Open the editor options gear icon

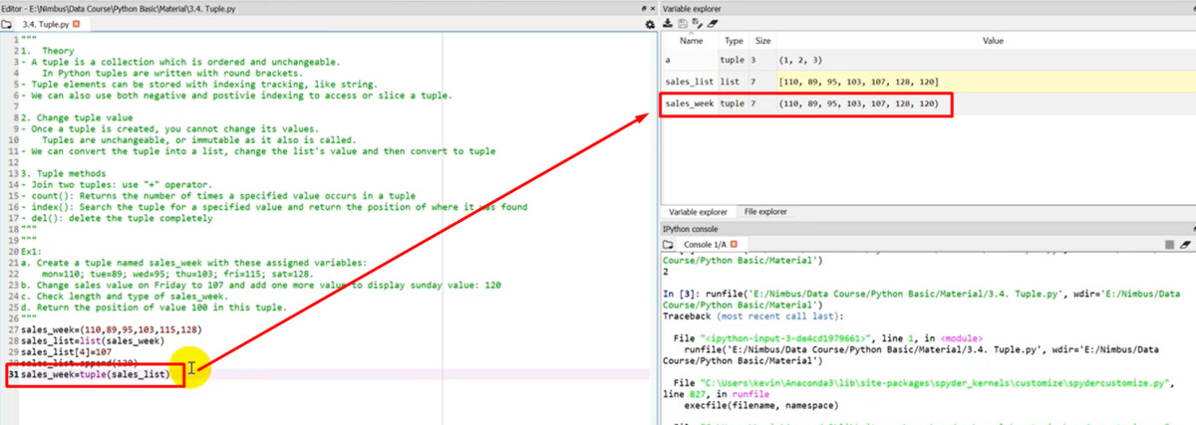pyautogui.click(x=650, y=23)
